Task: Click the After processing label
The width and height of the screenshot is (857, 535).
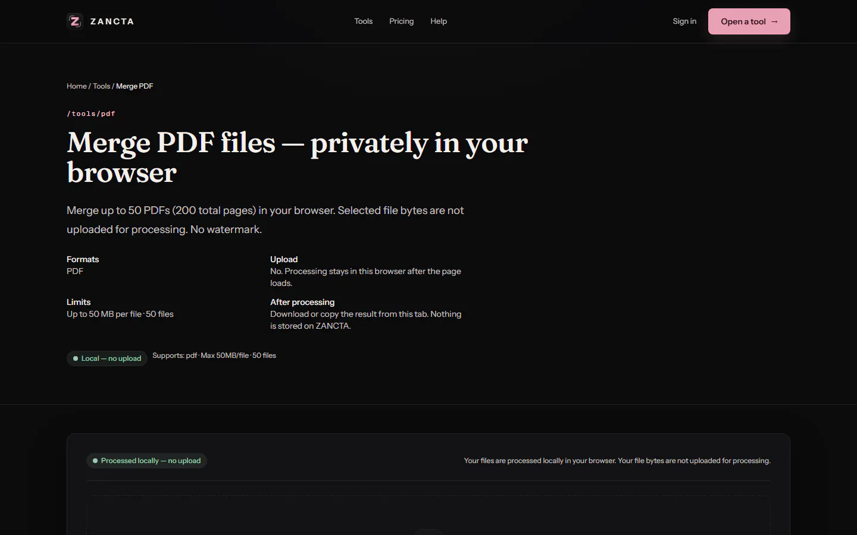Action: tap(302, 302)
